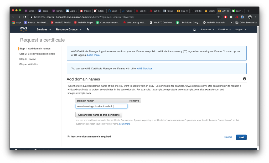The width and height of the screenshot is (269, 163).
Task: Open the Low Latency Web bookmark
Action: [x=134, y=23]
